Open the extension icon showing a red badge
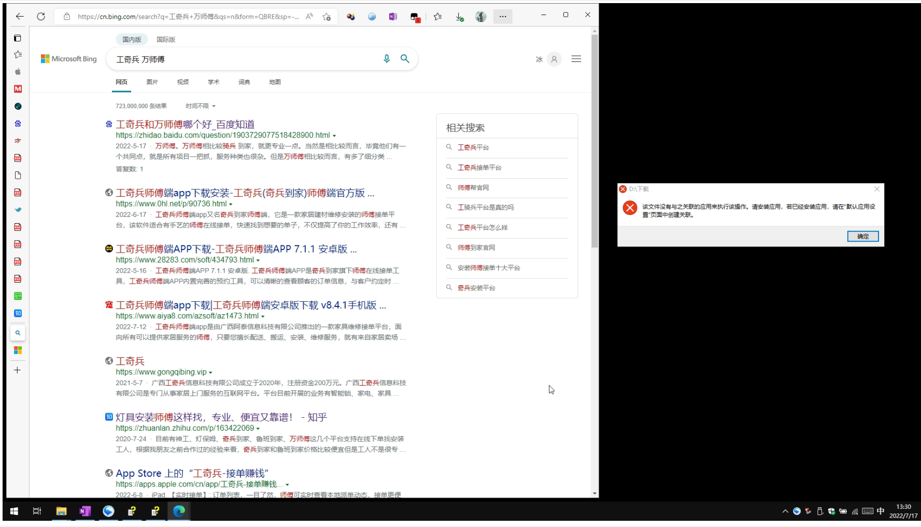The width and height of the screenshot is (921, 527). pos(415,17)
